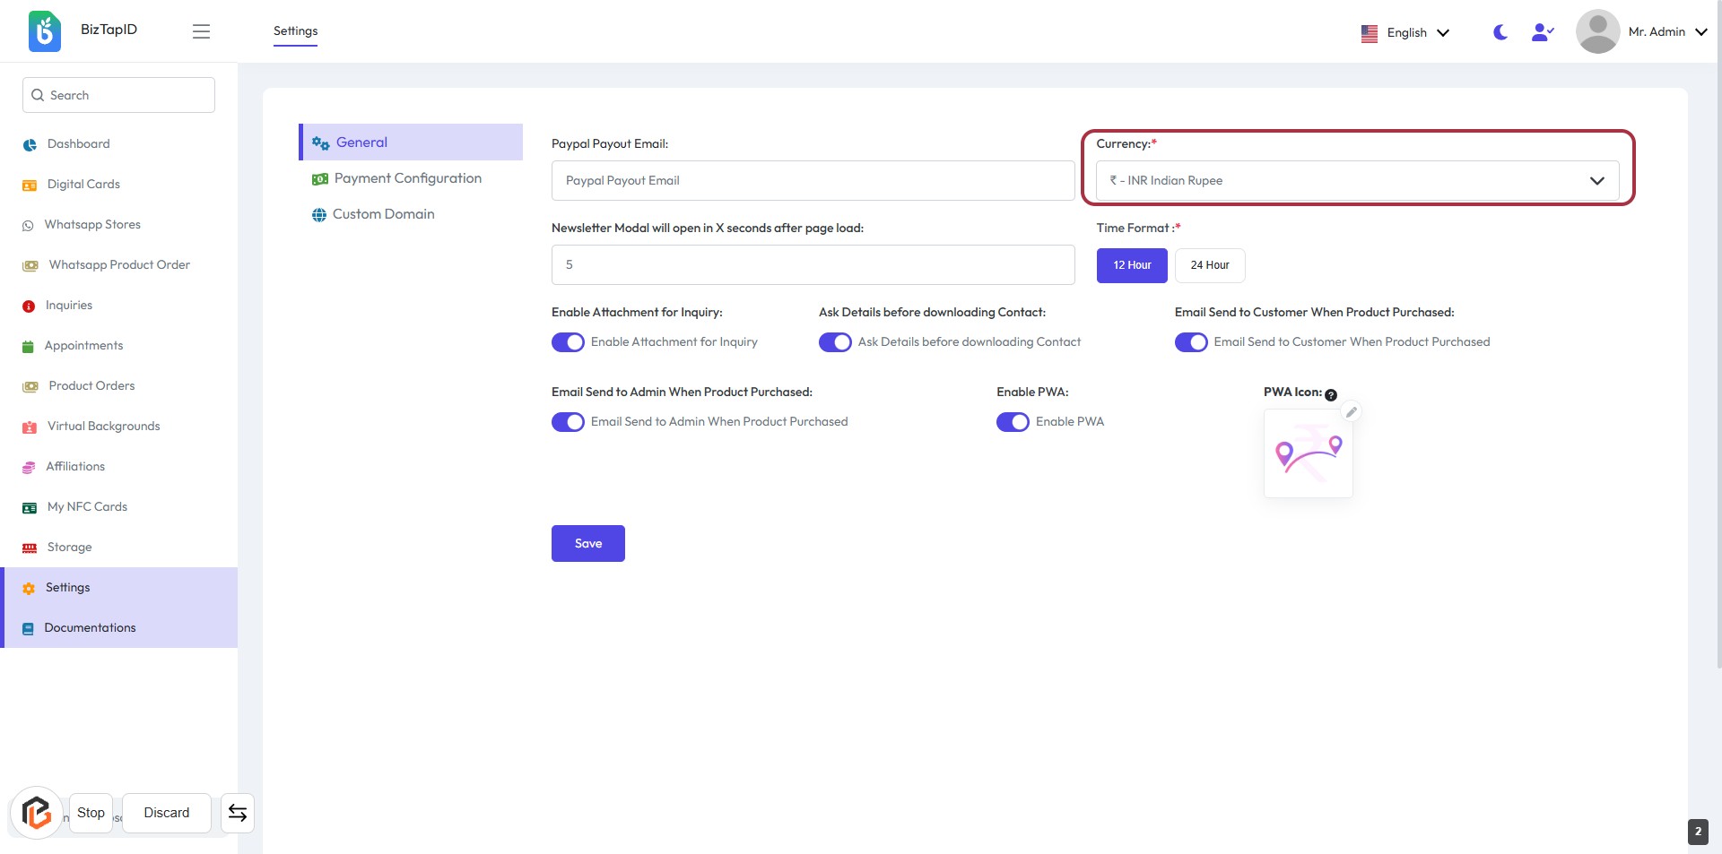1722x854 pixels.
Task: Click the hamburger menu icon beside BizTapID
Action: pos(201,31)
